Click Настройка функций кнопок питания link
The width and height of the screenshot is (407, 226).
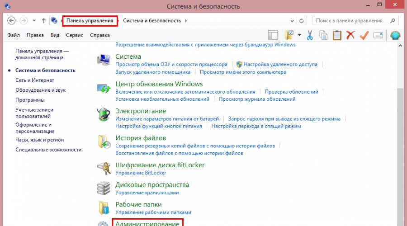(159, 126)
